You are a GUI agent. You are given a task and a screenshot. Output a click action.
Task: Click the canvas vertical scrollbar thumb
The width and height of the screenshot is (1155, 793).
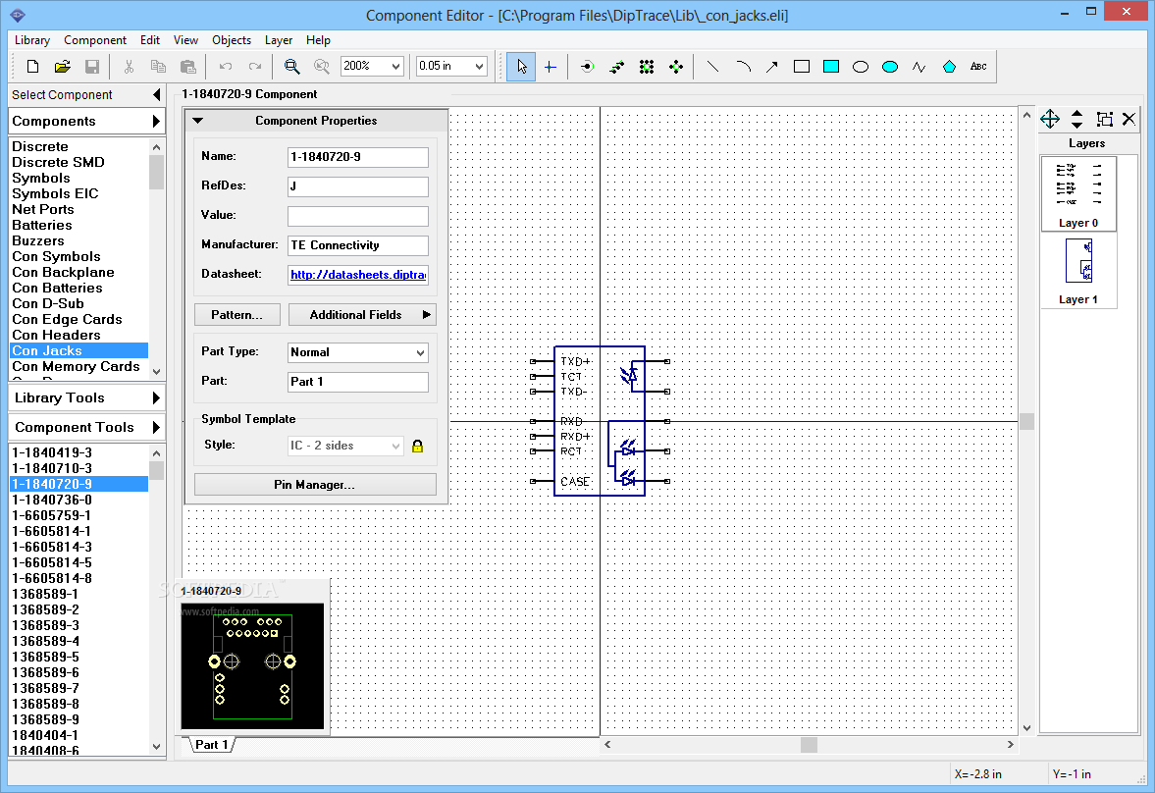[1026, 422]
